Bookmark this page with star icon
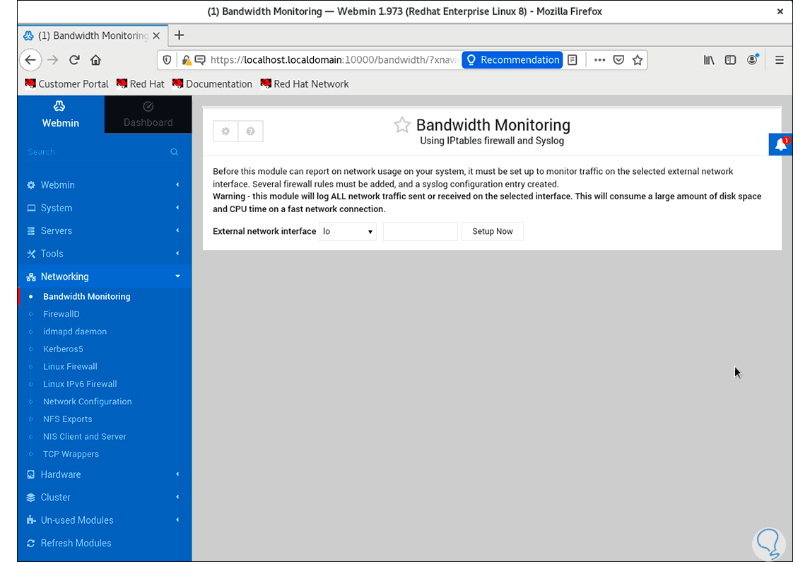The width and height of the screenshot is (810, 562). (x=638, y=60)
